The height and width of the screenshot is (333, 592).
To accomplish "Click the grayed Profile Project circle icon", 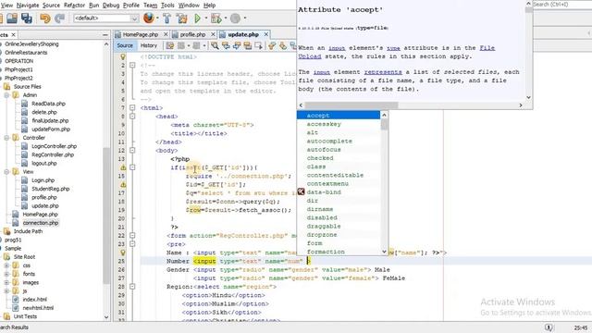I will pos(235,18).
